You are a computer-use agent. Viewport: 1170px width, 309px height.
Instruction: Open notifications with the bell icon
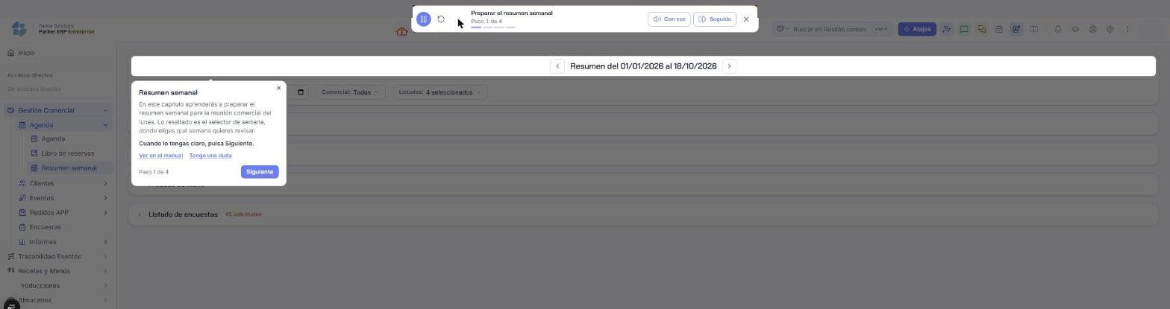tap(1058, 29)
